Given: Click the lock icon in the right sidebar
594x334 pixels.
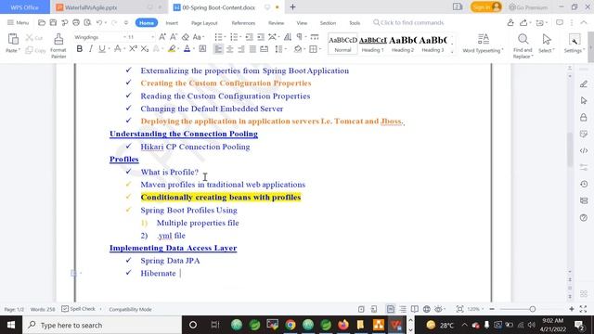Looking at the screenshot, I should click(584, 118).
